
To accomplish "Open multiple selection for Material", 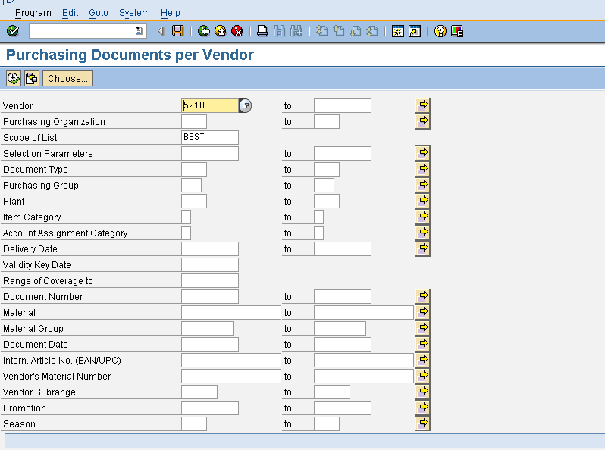I will pos(422,312).
